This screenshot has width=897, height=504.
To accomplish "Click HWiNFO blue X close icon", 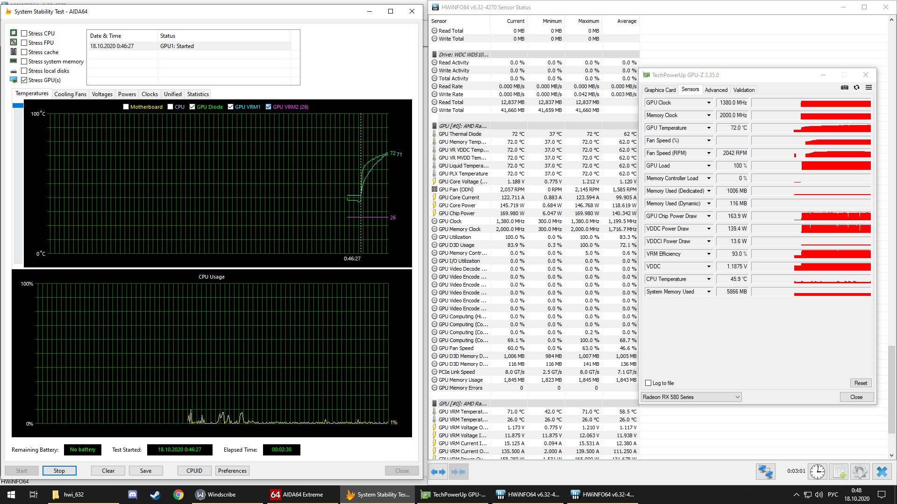I will point(882,472).
